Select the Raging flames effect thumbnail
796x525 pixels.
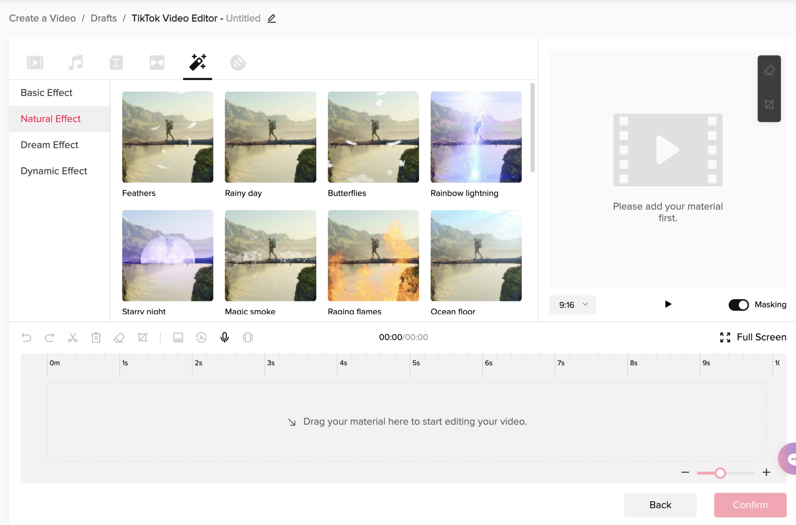point(374,256)
